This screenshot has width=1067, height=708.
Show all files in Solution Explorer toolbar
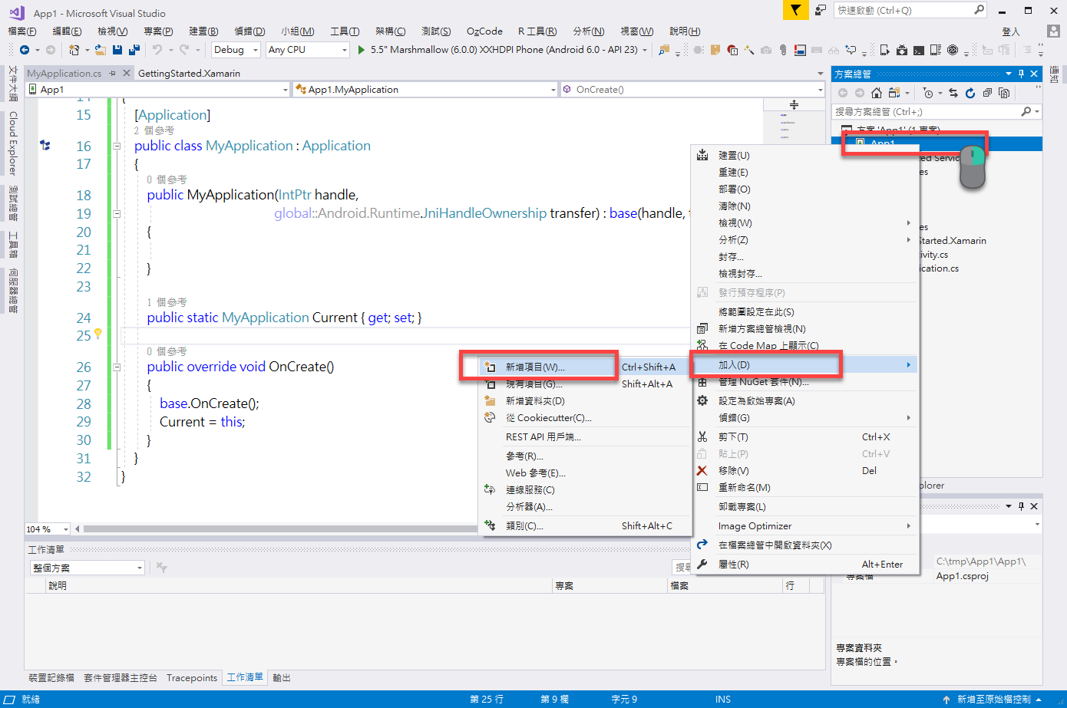[1004, 93]
